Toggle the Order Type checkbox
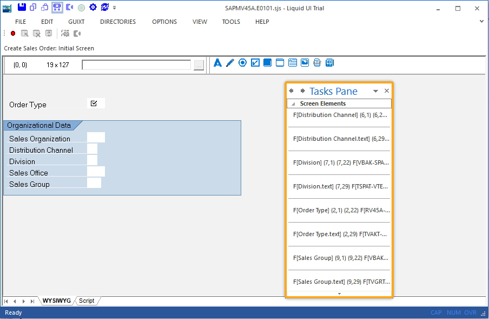This screenshot has width=489, height=319. coord(94,103)
